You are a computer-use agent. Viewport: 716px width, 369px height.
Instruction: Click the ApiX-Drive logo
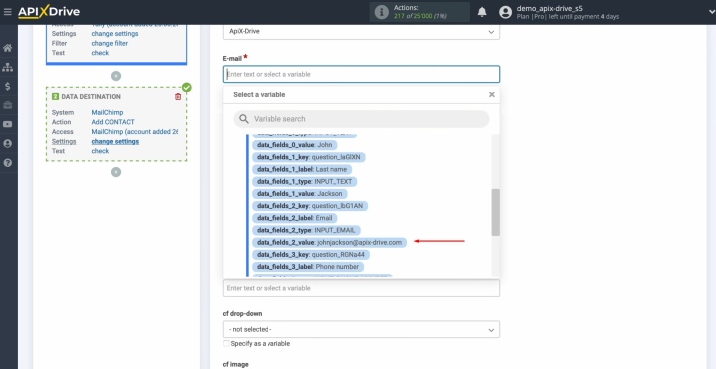[49, 12]
